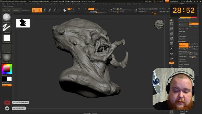Screen dimensions: 202x114
Task: Toggle the M material mode
Action: (x=85, y=9)
